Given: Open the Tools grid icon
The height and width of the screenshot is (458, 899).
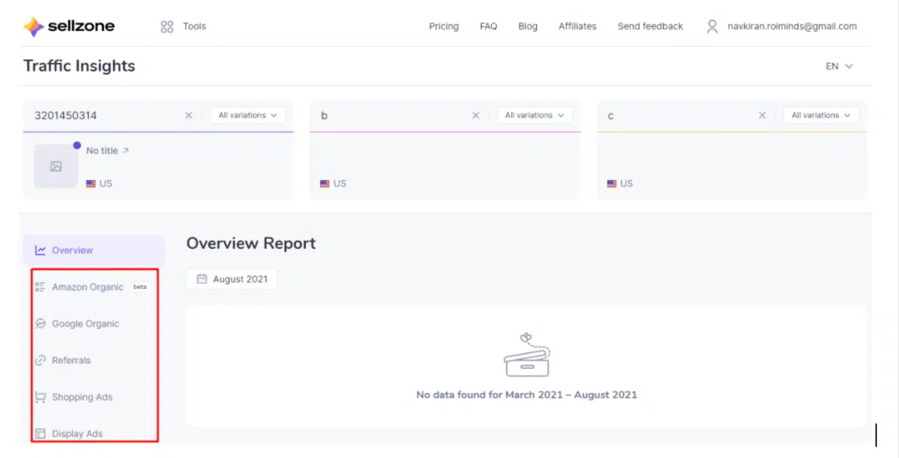Looking at the screenshot, I should point(167,26).
